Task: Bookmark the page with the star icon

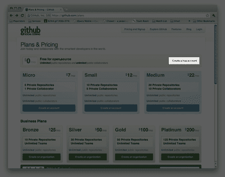Action: click(x=207, y=15)
